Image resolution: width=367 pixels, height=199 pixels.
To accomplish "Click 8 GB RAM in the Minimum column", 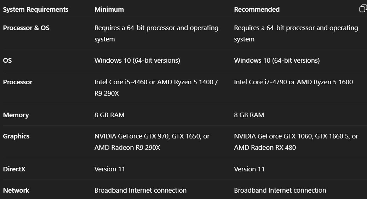I will (109, 115).
